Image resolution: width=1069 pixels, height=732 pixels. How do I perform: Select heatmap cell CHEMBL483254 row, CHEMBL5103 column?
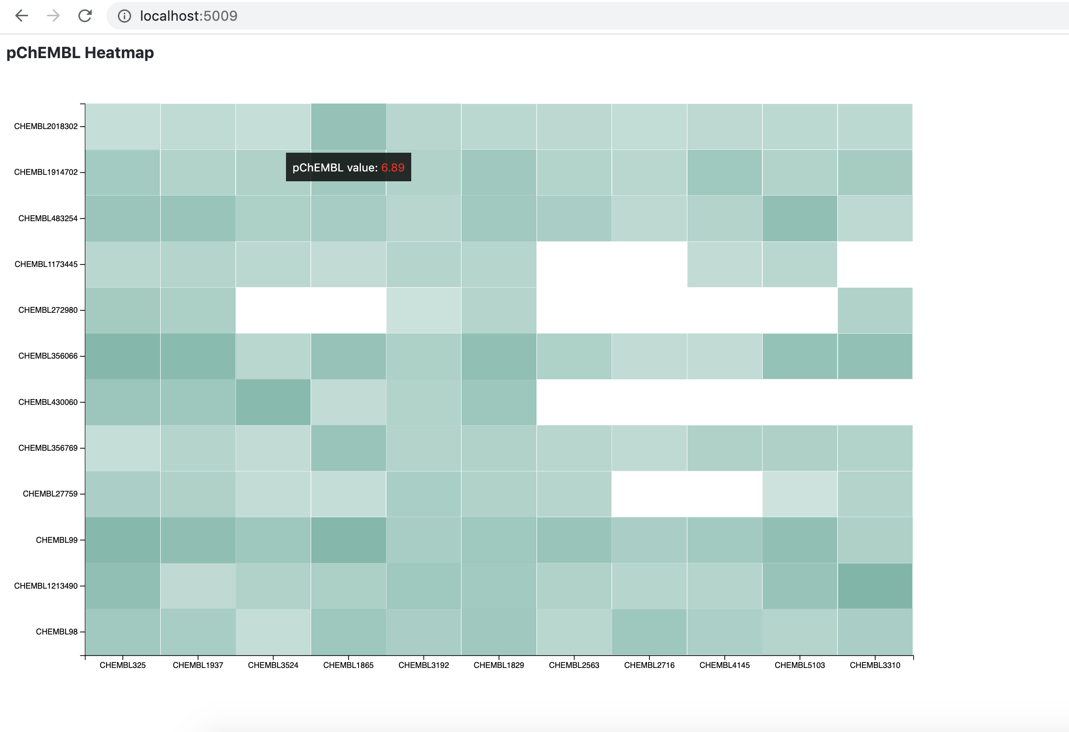point(800,218)
